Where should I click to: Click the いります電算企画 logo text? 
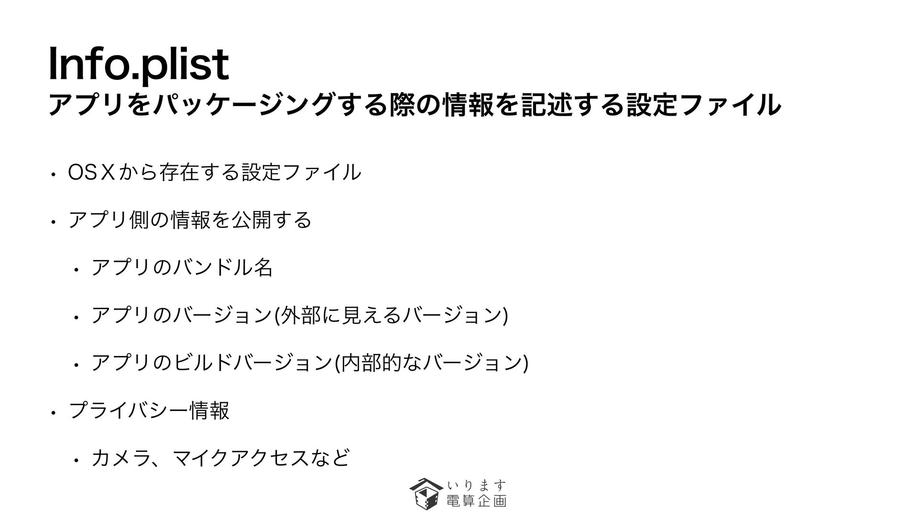[x=476, y=494]
